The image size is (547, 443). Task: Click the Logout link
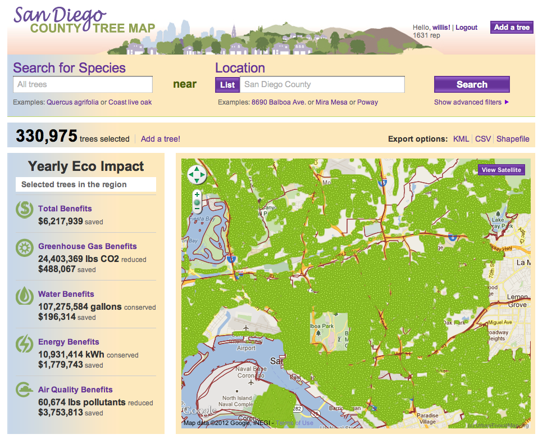(x=467, y=28)
